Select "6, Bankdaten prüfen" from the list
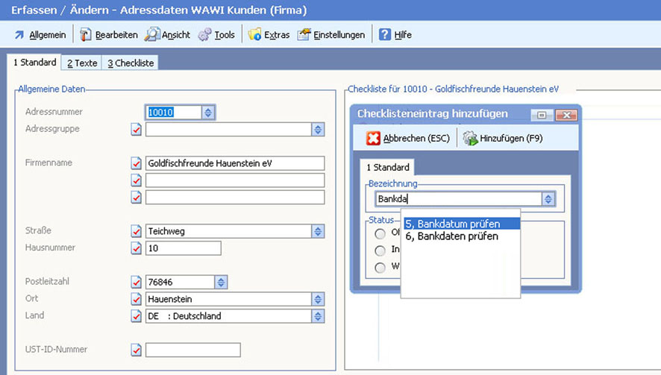The height and width of the screenshot is (375, 661). 451,236
